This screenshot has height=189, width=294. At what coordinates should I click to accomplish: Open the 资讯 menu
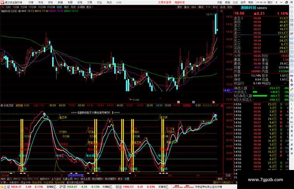pos(51,2)
